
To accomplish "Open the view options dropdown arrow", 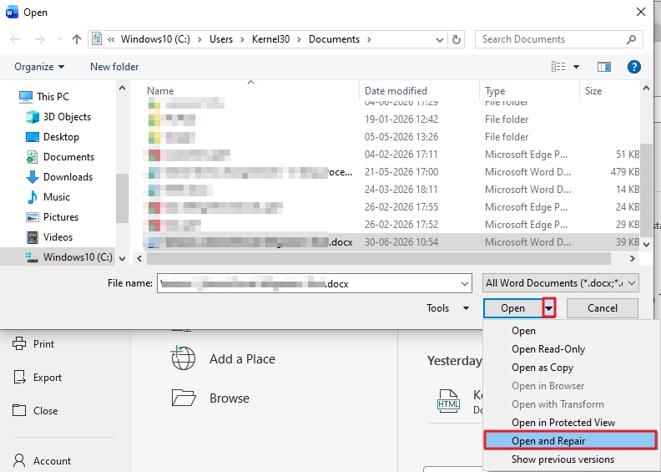I will tap(576, 67).
